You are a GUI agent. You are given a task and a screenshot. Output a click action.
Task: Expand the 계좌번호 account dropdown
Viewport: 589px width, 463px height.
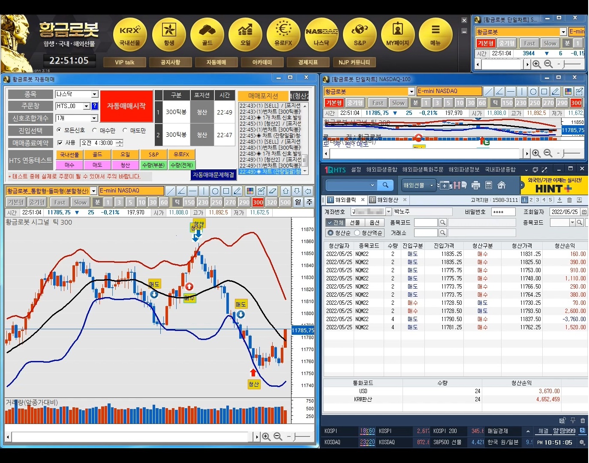click(x=389, y=212)
